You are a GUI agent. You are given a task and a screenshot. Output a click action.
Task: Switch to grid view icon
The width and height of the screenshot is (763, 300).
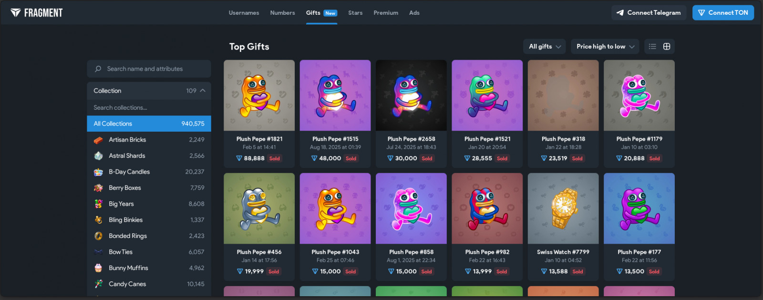(x=667, y=46)
